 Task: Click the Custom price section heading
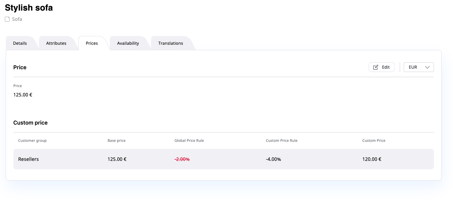pos(30,123)
